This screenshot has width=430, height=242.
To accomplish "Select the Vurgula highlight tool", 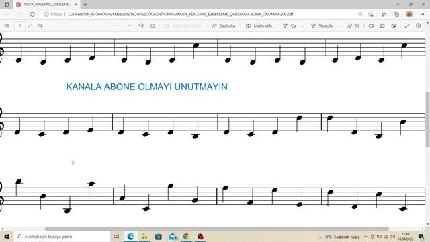I will coord(322,26).
